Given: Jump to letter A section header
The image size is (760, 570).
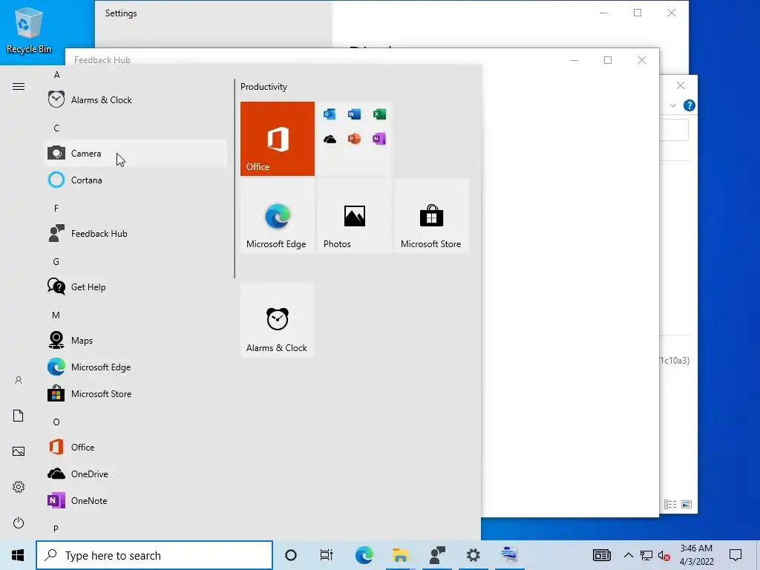Looking at the screenshot, I should point(56,75).
